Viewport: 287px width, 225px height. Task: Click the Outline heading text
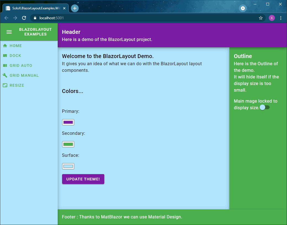point(243,56)
